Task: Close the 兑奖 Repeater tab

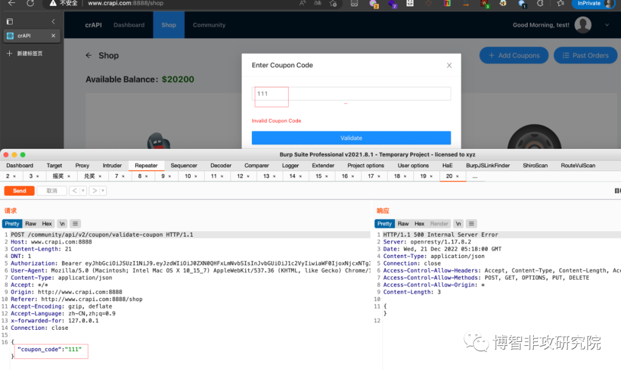Action: pos(100,176)
